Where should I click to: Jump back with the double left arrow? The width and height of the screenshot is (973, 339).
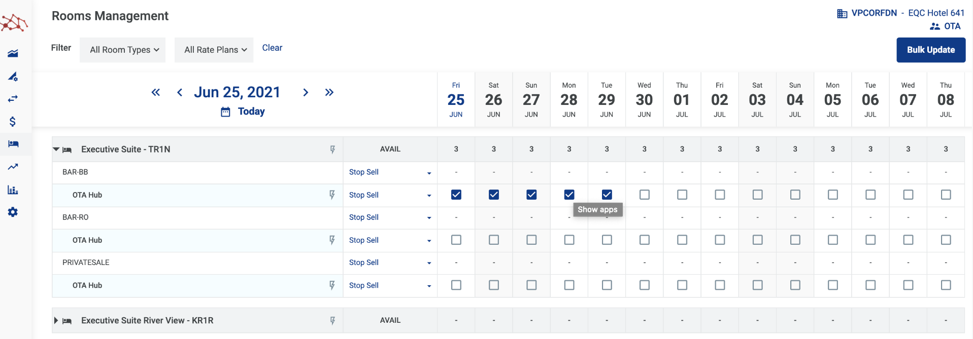point(156,92)
